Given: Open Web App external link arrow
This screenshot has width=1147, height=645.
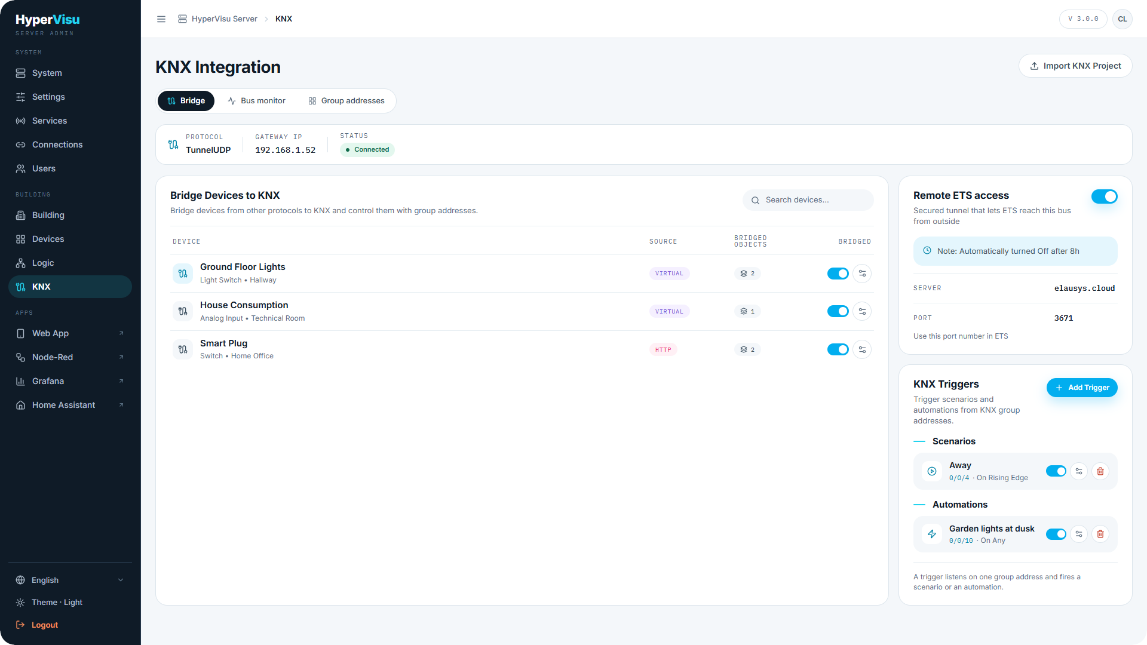Looking at the screenshot, I should click(x=121, y=333).
